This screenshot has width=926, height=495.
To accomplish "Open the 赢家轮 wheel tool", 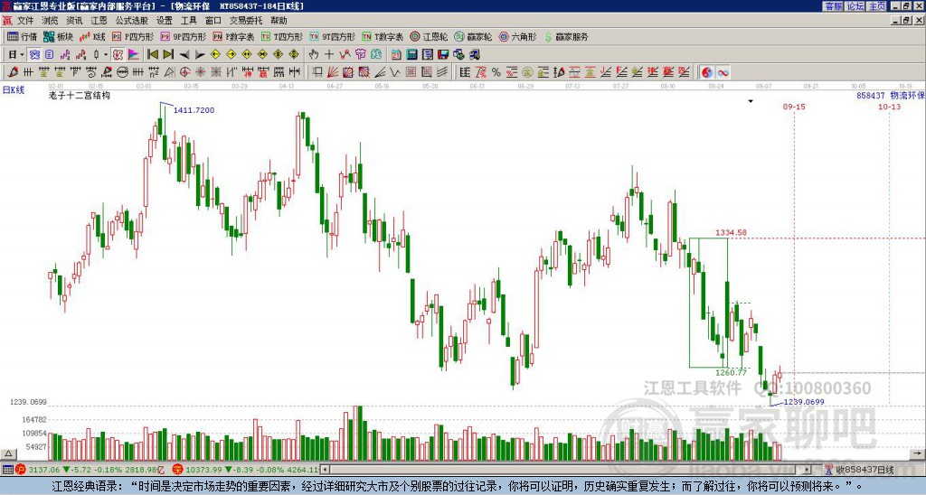I will pos(473,36).
